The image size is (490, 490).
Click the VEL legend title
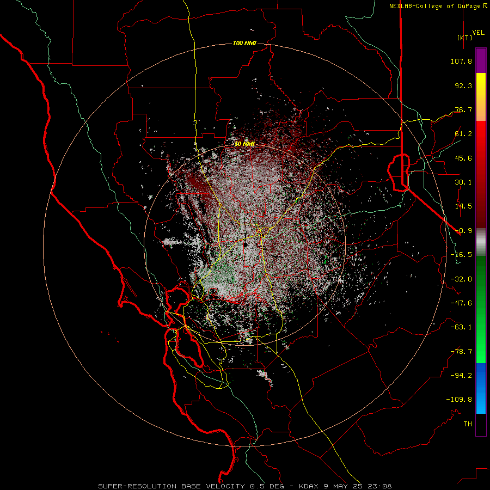coord(478,32)
